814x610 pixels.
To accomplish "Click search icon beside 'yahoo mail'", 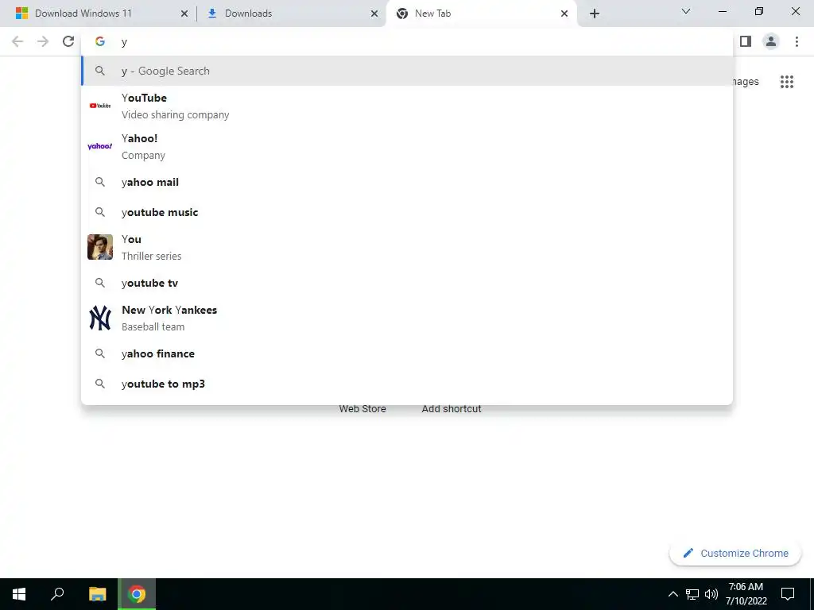I will pos(100,182).
